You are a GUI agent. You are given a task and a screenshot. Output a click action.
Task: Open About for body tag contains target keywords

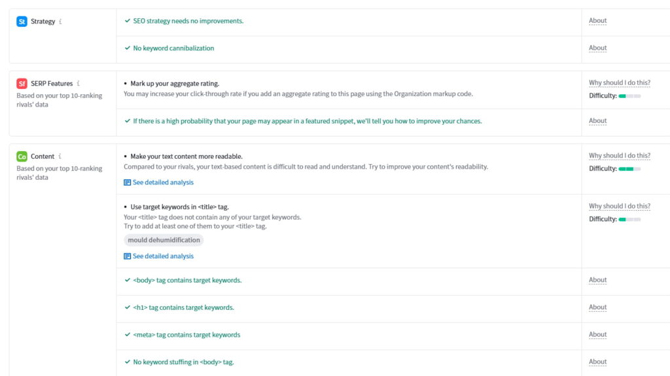(x=598, y=280)
